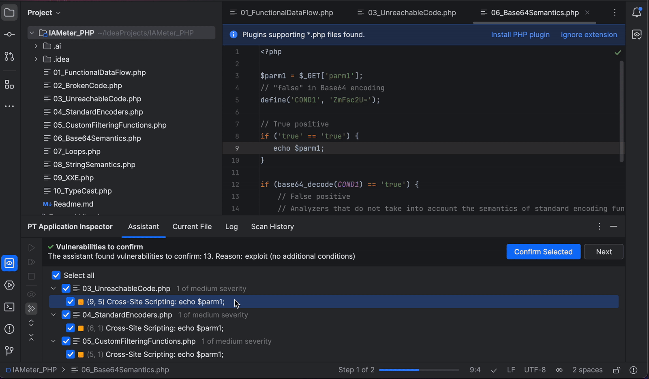Uncheck the Select all checkbox

[x=56, y=275]
